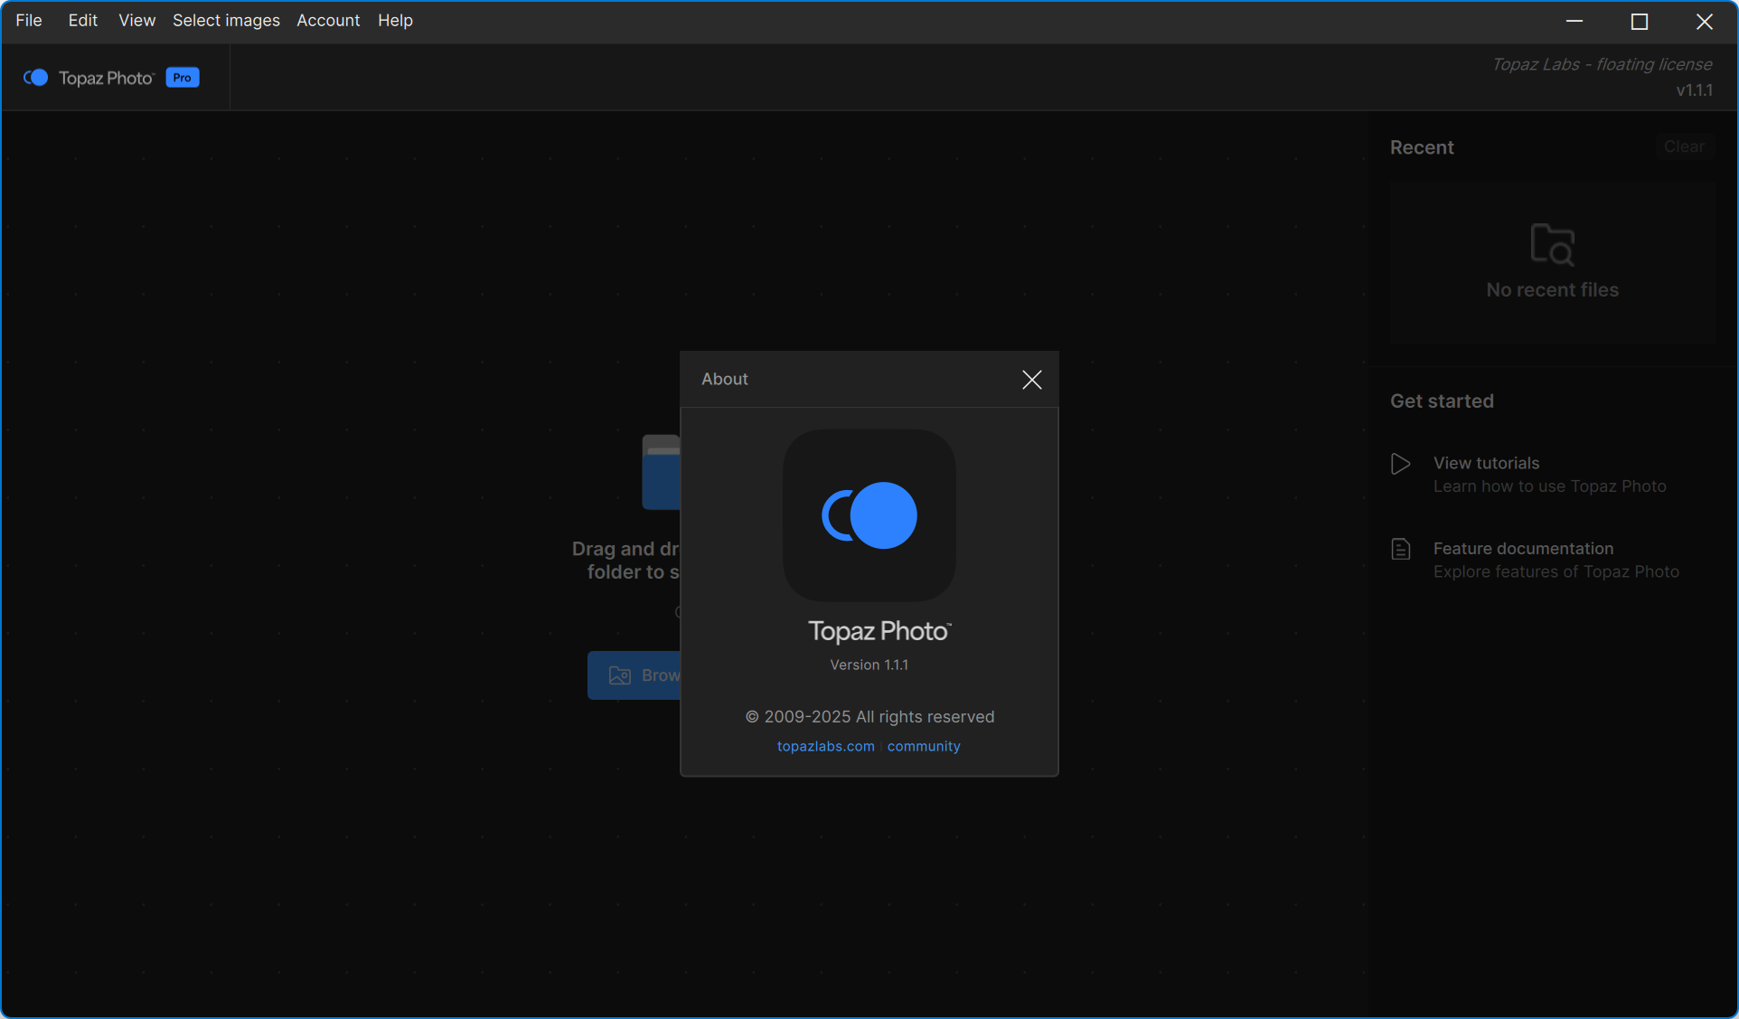
Task: Click the image icon on Browse button
Action: click(619, 675)
